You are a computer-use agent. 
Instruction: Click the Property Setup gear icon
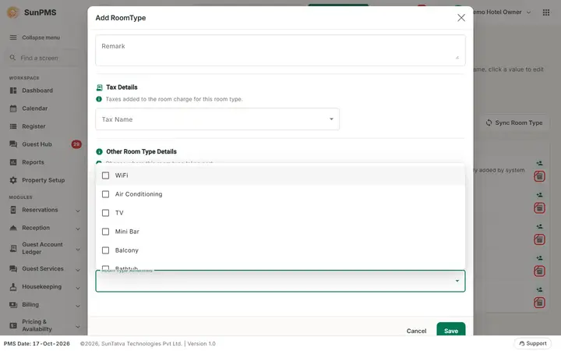[x=13, y=180]
